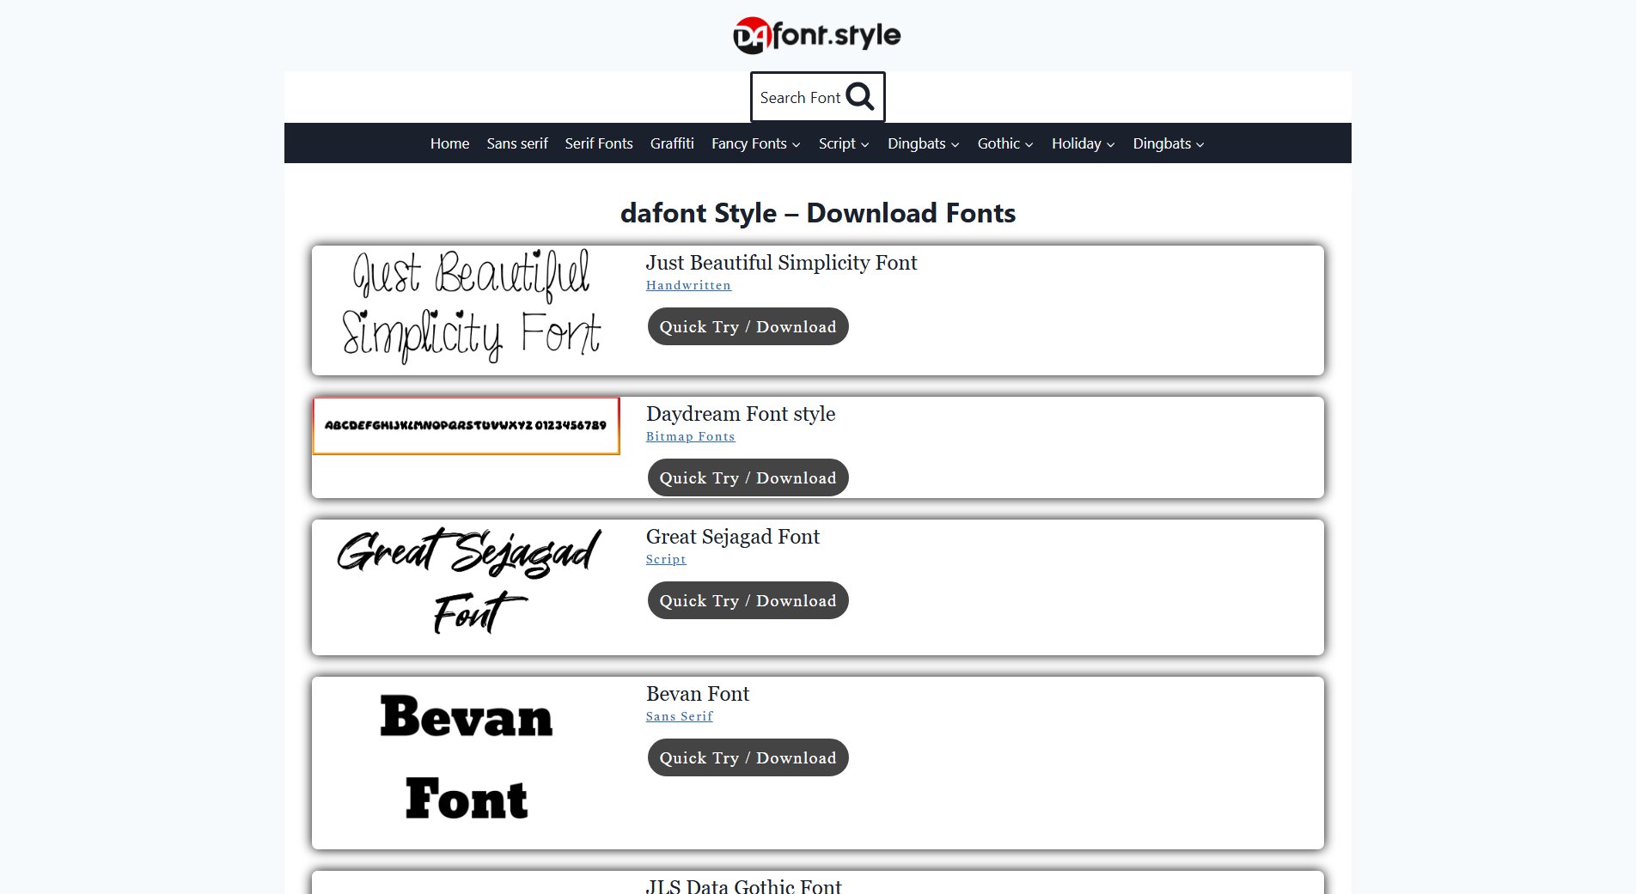
Task: Click the search magnifier icon
Action: (x=858, y=96)
